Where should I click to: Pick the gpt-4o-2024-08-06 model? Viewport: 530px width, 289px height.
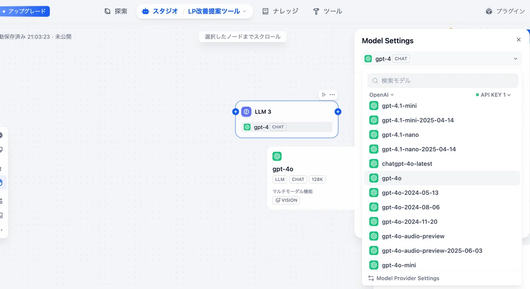[x=442, y=207]
